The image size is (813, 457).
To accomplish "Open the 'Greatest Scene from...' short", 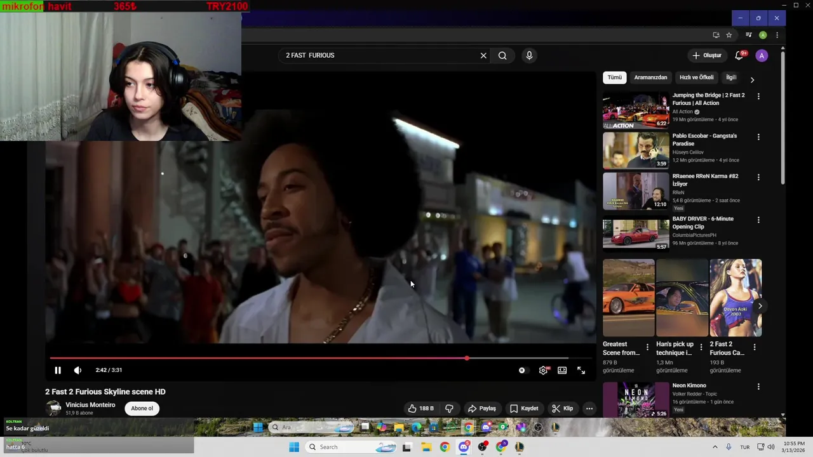I will tap(628, 298).
